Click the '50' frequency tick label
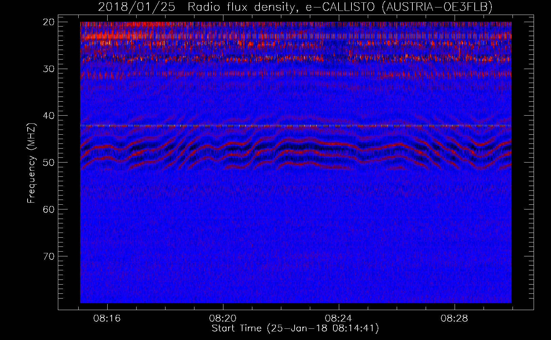The image size is (551, 340). point(49,163)
